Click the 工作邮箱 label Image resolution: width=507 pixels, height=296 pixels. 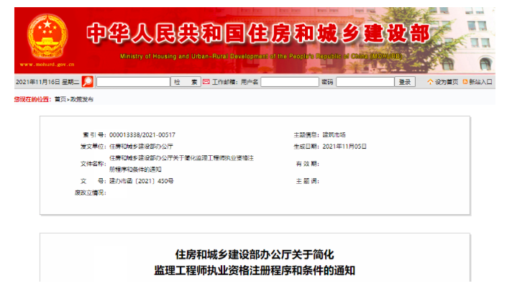point(224,82)
